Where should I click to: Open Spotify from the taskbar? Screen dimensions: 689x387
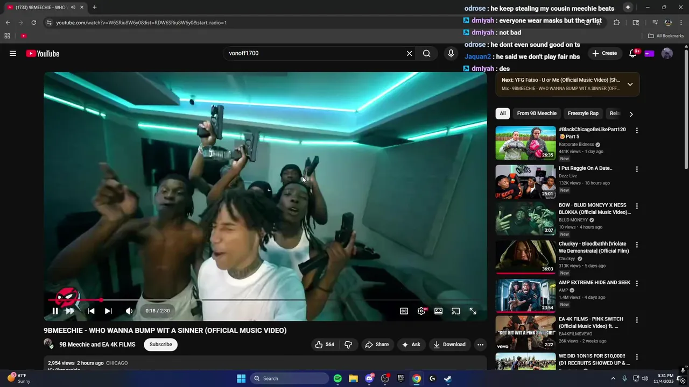point(338,378)
